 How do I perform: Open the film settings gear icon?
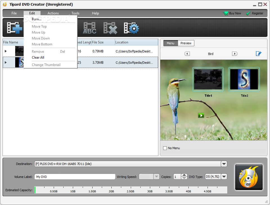[x=131, y=28]
